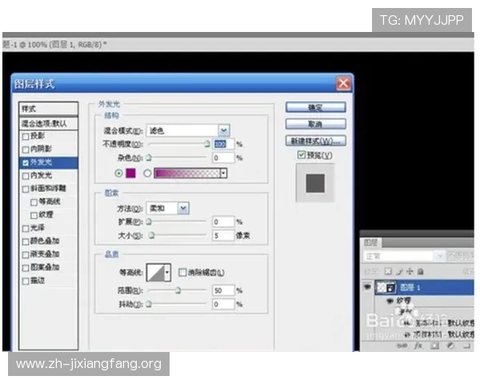Click the 新建样式 new style button
This screenshot has height=384, width=480.
(315, 141)
